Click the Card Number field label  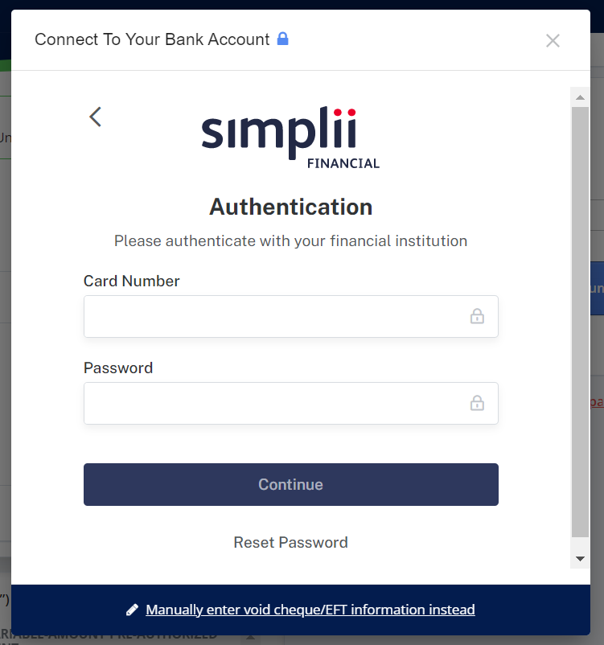[132, 281]
